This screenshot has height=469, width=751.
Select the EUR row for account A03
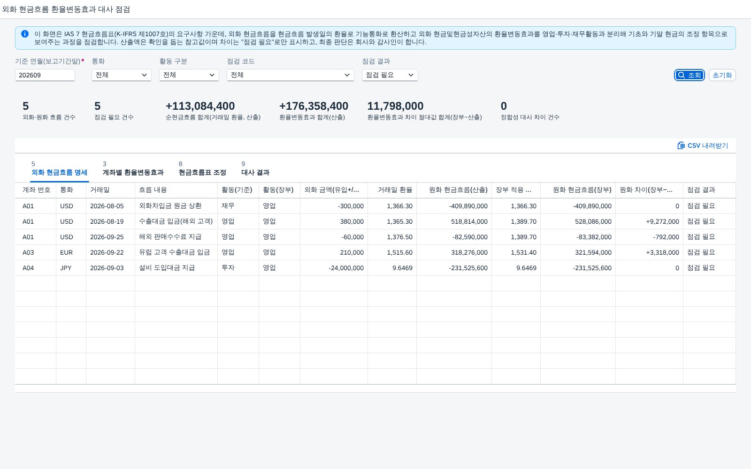click(x=375, y=252)
